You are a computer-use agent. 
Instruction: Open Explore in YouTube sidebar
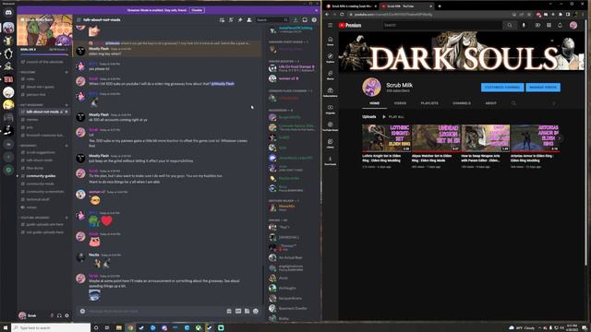pyautogui.click(x=331, y=58)
